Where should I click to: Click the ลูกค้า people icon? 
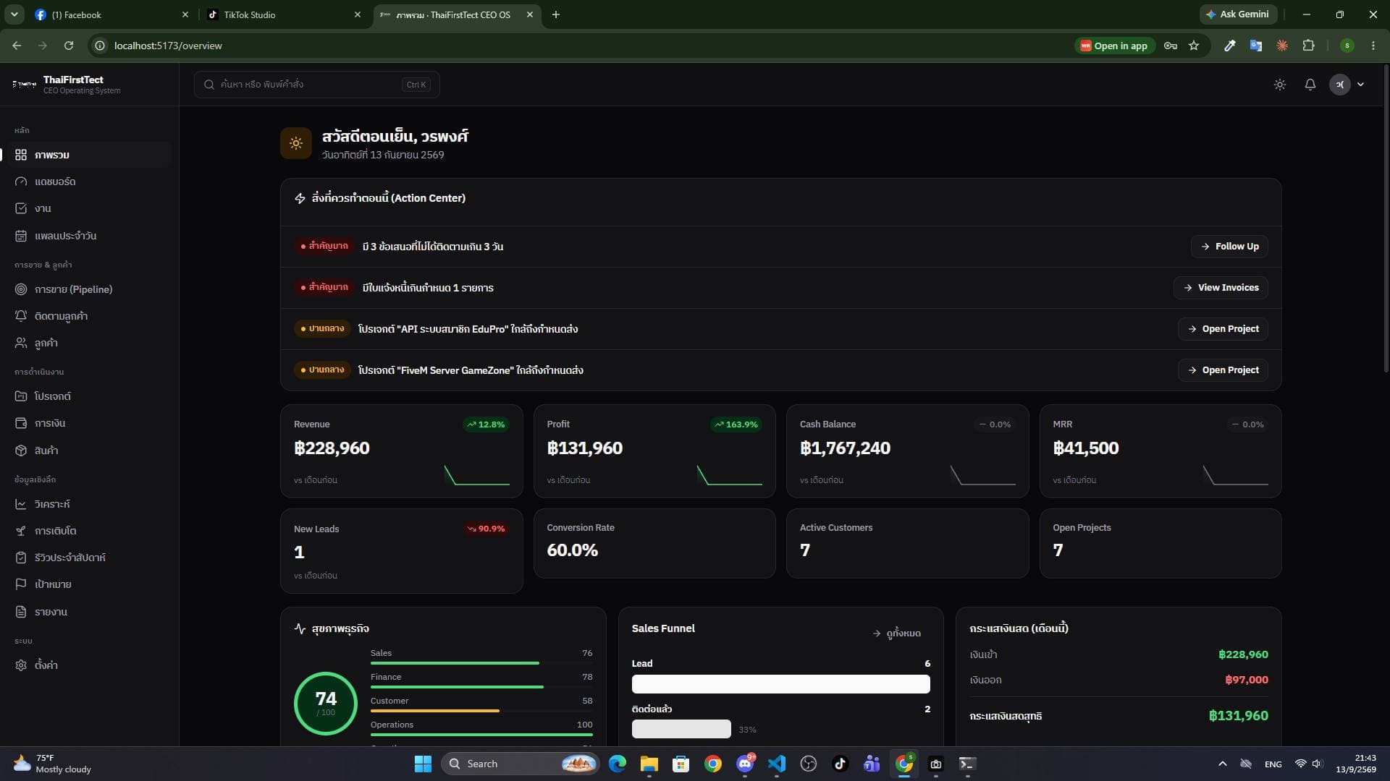21,343
